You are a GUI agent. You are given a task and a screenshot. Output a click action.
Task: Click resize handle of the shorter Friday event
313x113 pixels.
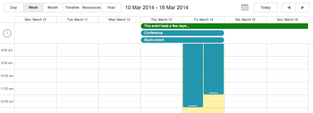click(214, 93)
